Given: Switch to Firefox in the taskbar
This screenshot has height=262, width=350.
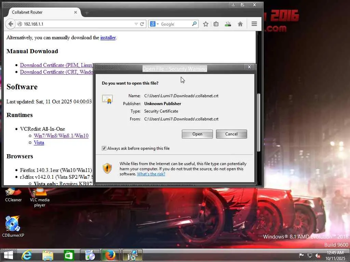Looking at the screenshot, I should coord(111,255).
